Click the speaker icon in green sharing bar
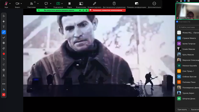Image resolution: width=199 pixels, height=112 pixels. coord(80,10)
